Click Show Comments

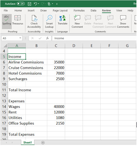tap(123, 21)
